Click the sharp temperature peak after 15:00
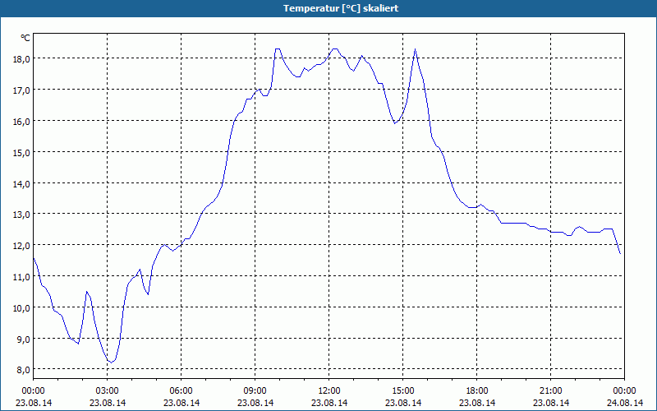The height and width of the screenshot is (411, 657). click(415, 49)
